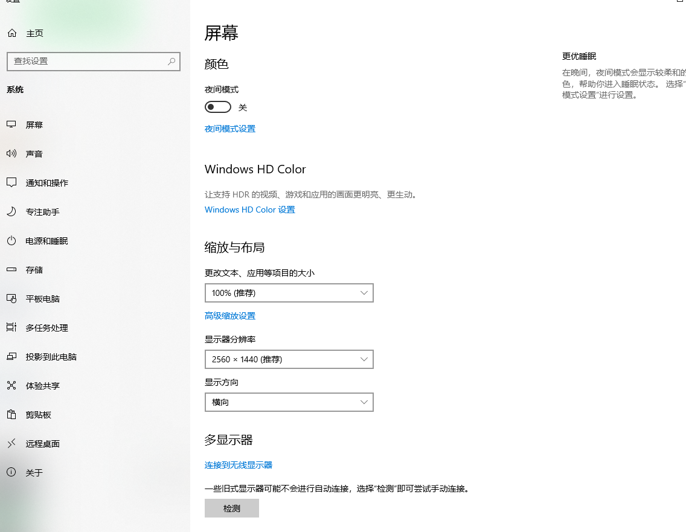Image resolution: width=686 pixels, height=532 pixels.
Task: Open 夜间模式设置 link
Action: coord(229,129)
